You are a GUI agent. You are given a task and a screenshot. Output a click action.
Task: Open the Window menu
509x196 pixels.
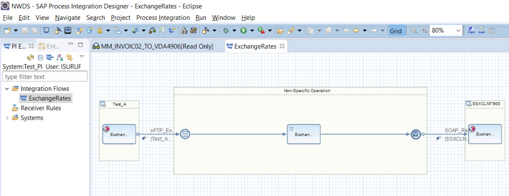pyautogui.click(x=224, y=17)
